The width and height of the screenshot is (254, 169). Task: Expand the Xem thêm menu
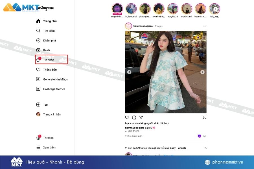(49, 148)
